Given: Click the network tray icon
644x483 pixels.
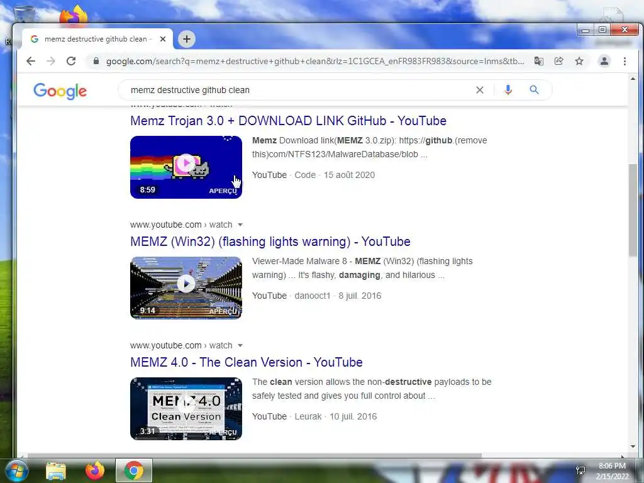Looking at the screenshot, I should [x=580, y=470].
